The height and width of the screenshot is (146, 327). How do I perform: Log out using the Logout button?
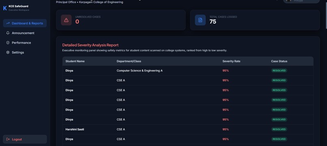click(25, 139)
